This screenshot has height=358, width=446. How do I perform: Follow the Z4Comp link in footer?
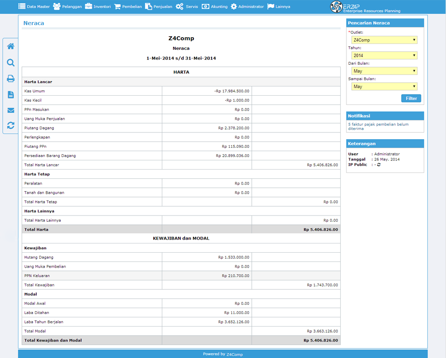coord(234,354)
